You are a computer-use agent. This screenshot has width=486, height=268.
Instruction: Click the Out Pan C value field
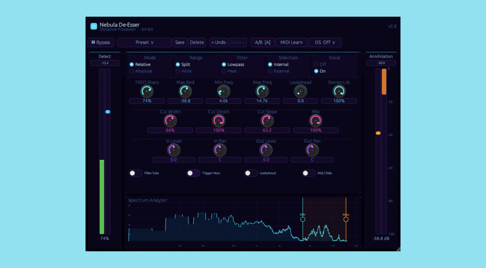click(x=312, y=160)
